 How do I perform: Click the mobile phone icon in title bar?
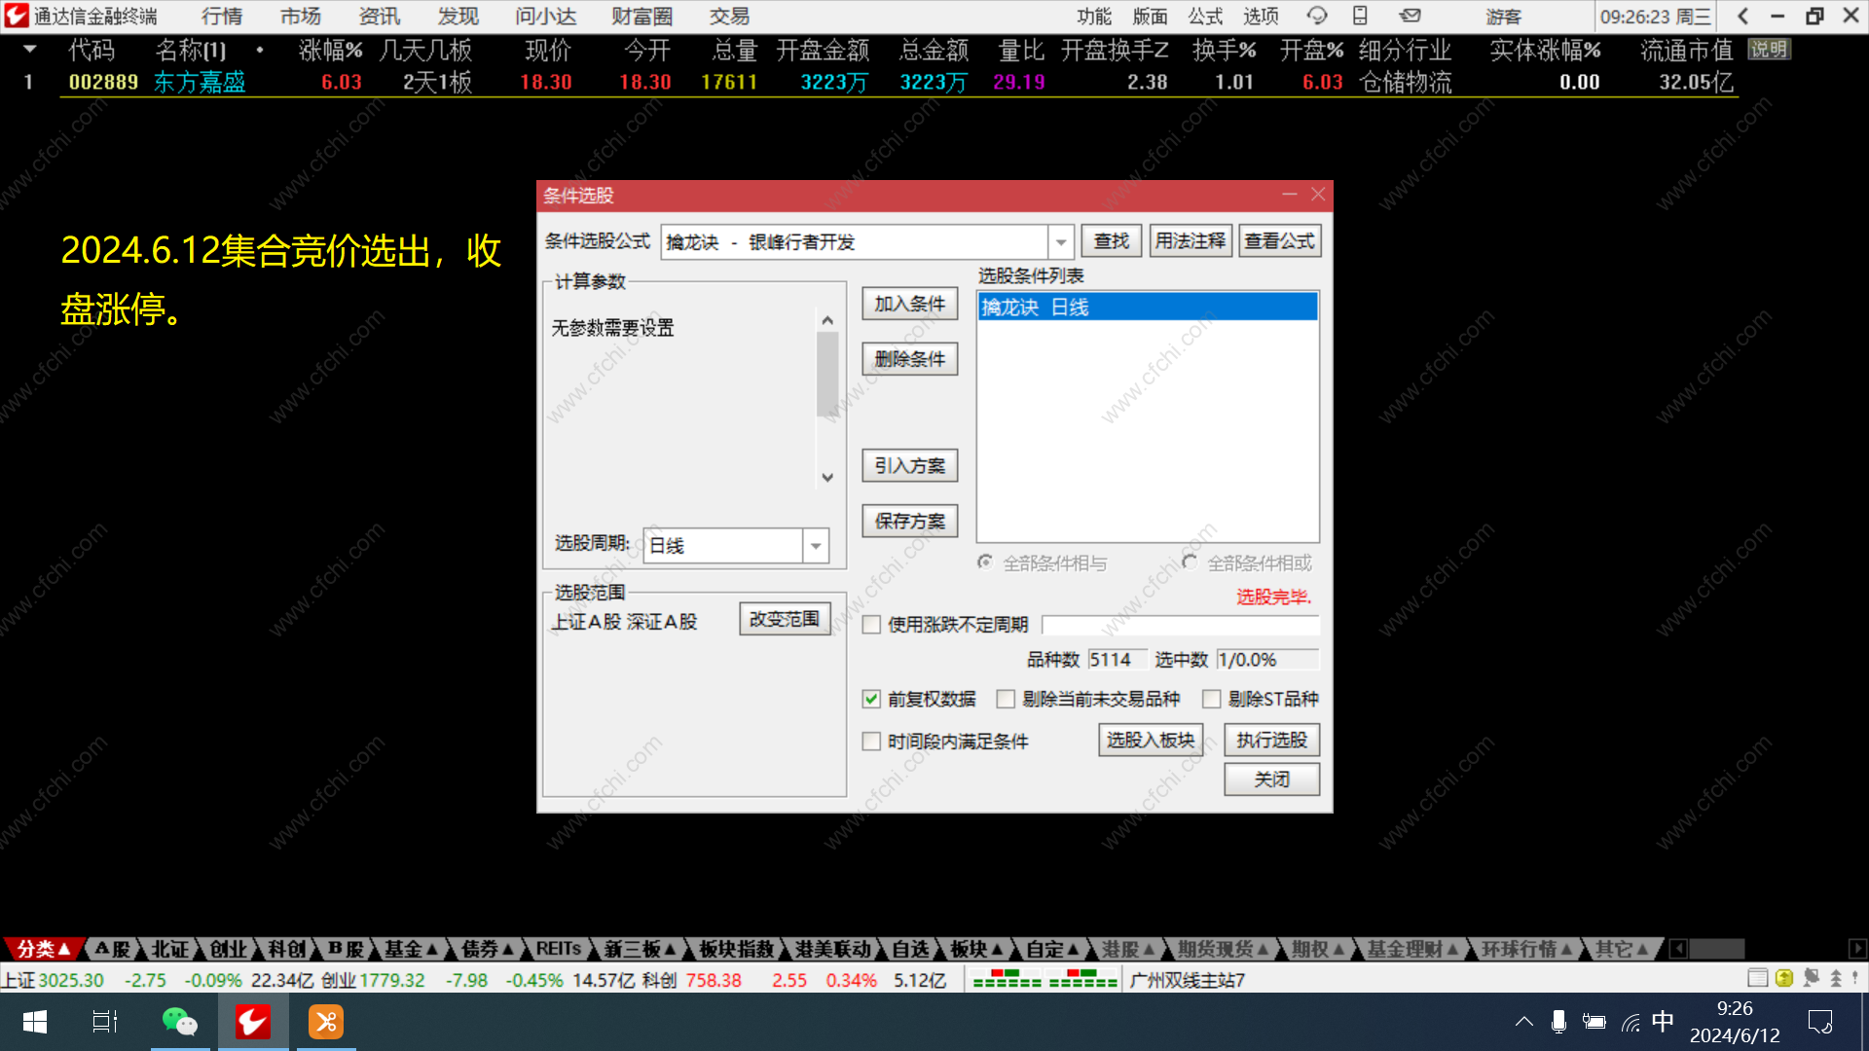pyautogui.click(x=1360, y=16)
